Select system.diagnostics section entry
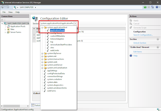Screen dimensions: 161x111 (x=55, y=85)
